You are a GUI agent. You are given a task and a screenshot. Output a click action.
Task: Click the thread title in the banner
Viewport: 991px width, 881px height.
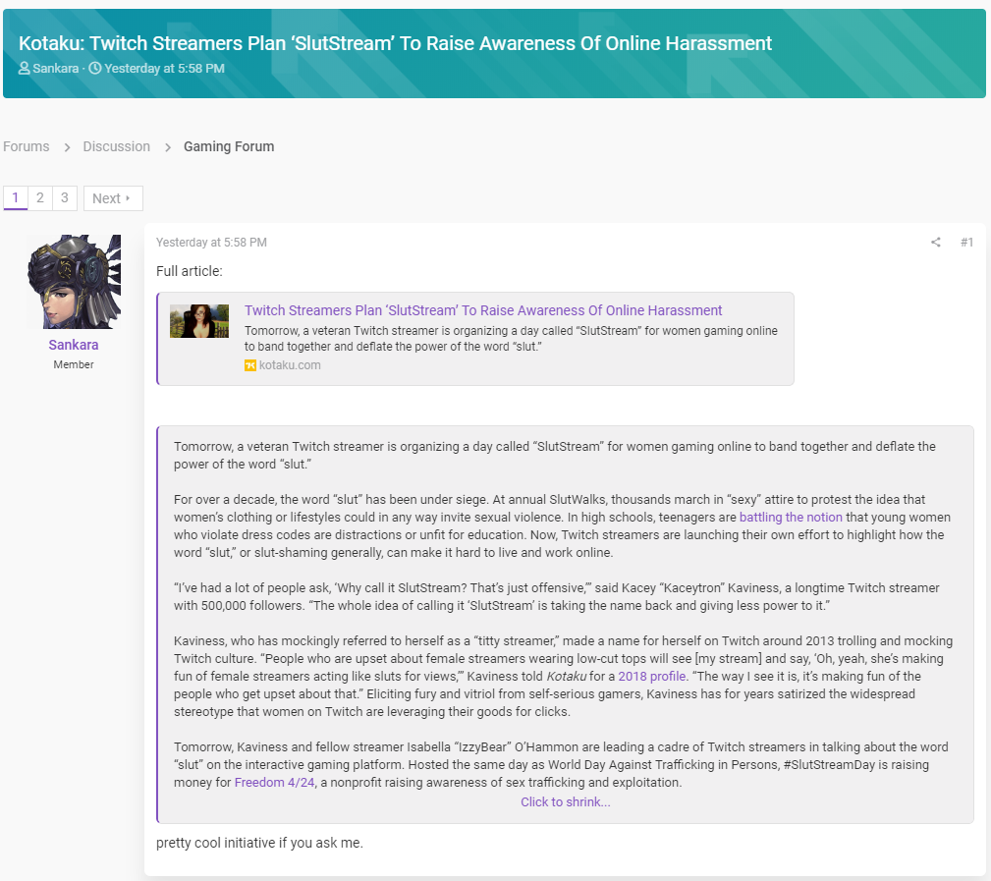point(395,43)
